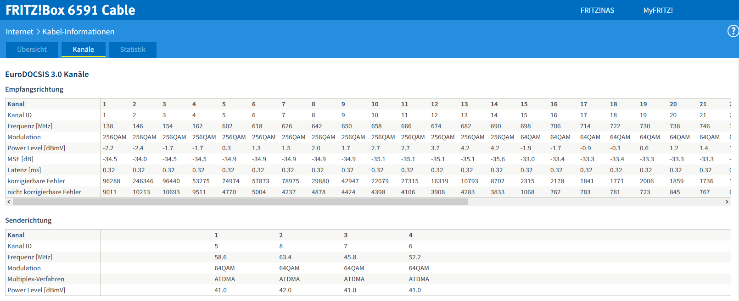The width and height of the screenshot is (739, 301).
Task: Click the downstream Frequenz value 690
Action: pyautogui.click(x=496, y=126)
